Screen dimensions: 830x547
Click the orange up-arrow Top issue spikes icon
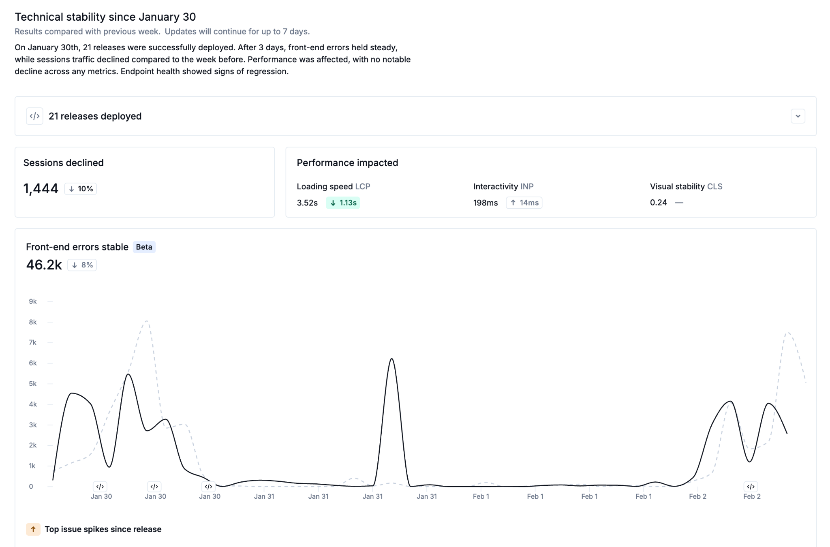33,529
